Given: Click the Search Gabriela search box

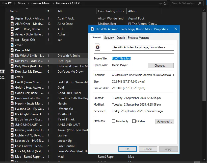Looking at the screenshot, I should point(187,3).
